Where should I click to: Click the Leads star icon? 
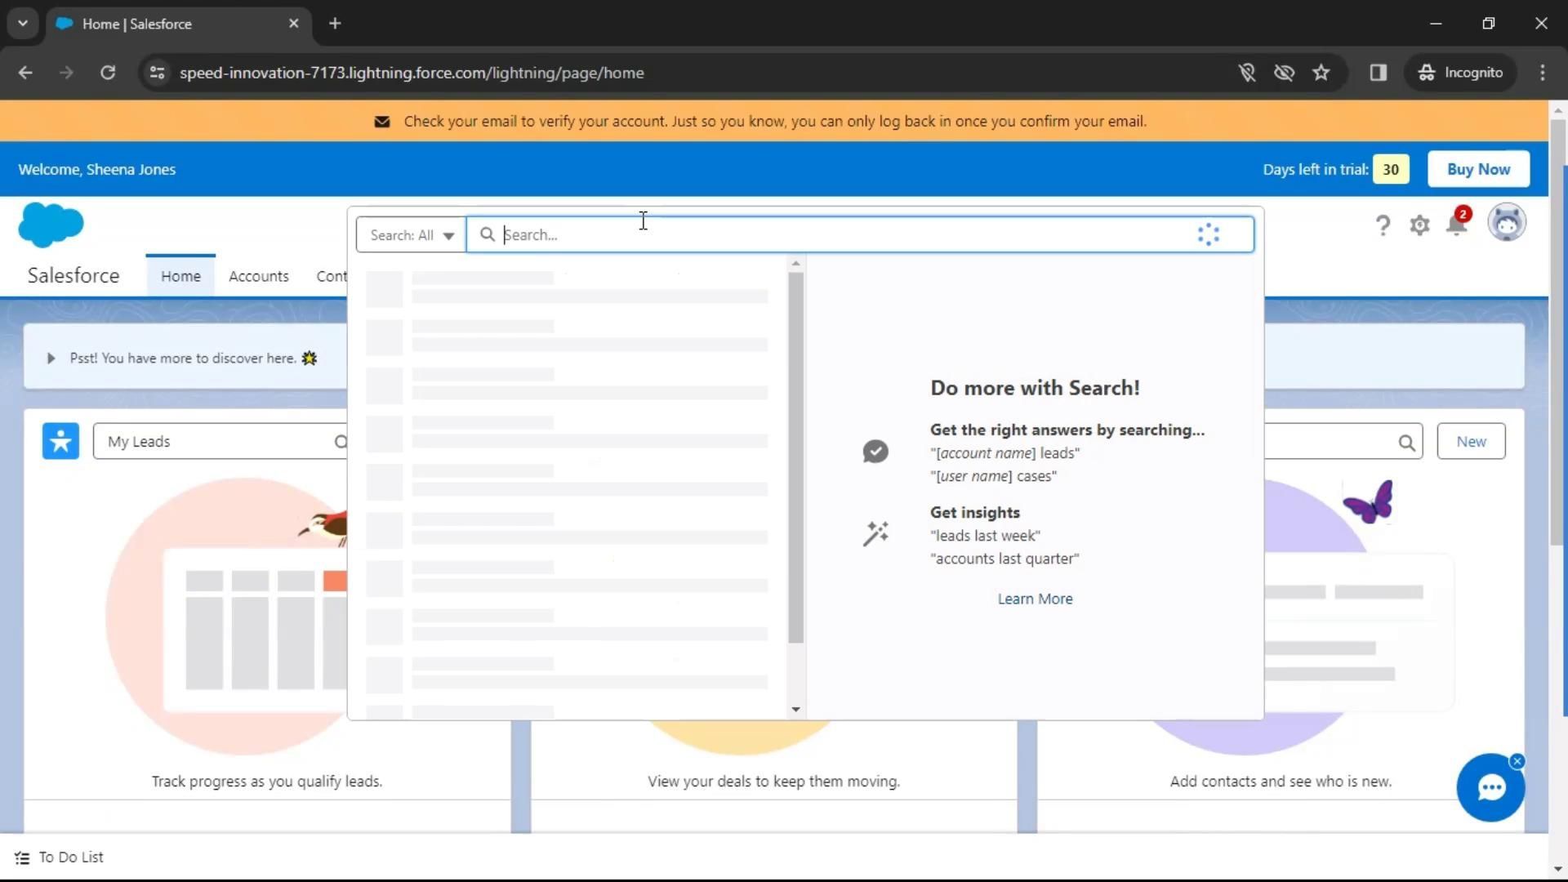(x=60, y=441)
